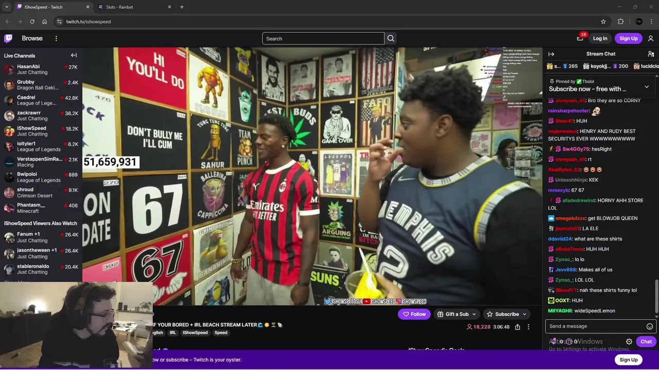Go to the browser home page
659x370 pixels.
45,22
